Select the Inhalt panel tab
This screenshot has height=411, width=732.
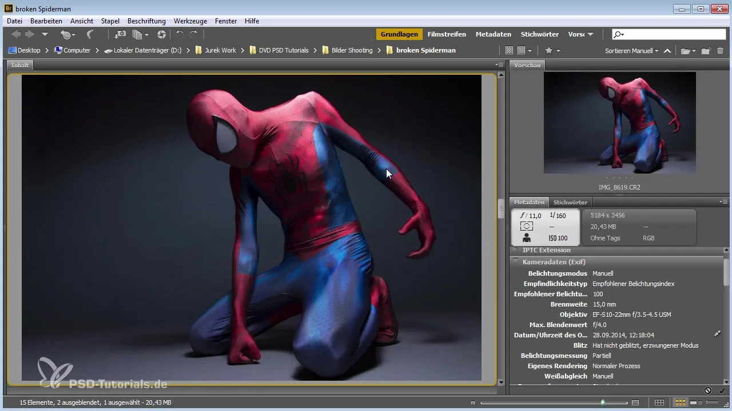pyautogui.click(x=20, y=65)
